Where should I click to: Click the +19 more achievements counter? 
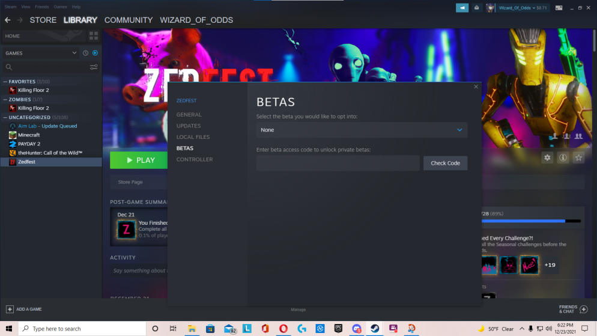click(x=550, y=264)
